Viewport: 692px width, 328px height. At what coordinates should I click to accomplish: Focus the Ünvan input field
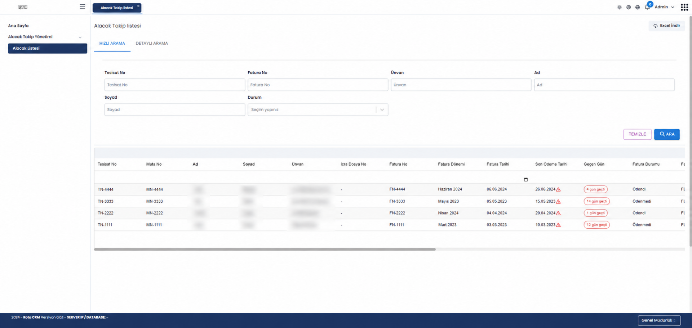pos(461,85)
